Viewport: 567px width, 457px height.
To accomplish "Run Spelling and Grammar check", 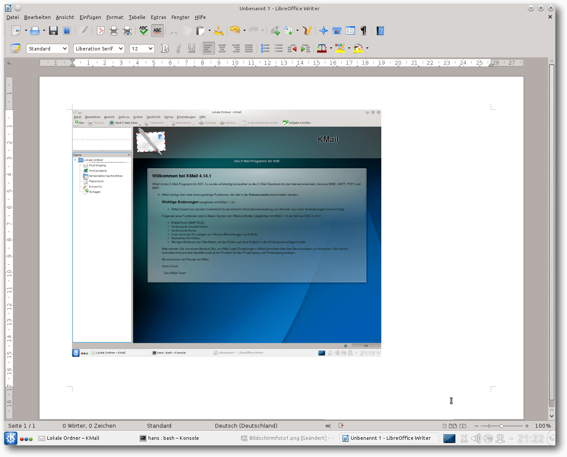I will [x=143, y=31].
